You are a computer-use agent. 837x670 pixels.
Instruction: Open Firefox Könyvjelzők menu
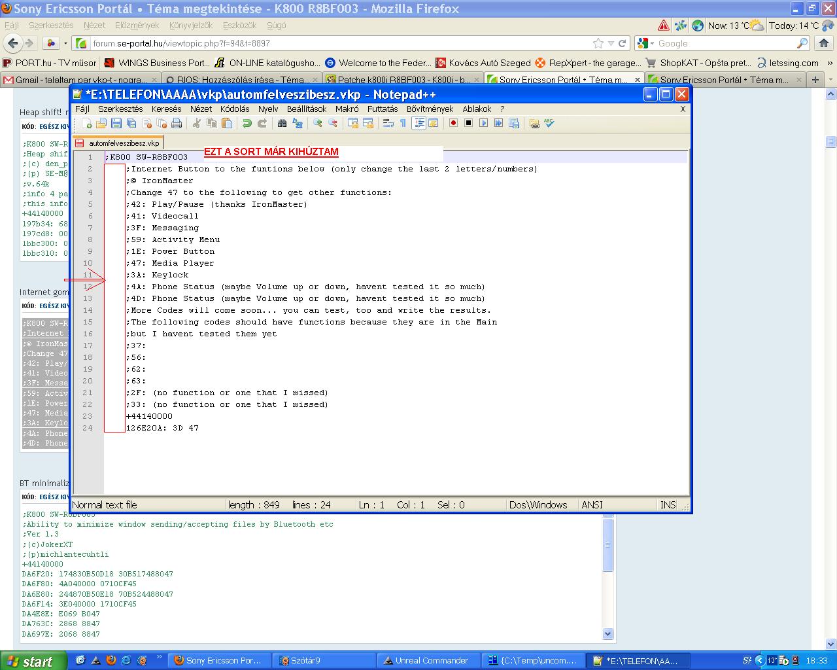pos(191,25)
